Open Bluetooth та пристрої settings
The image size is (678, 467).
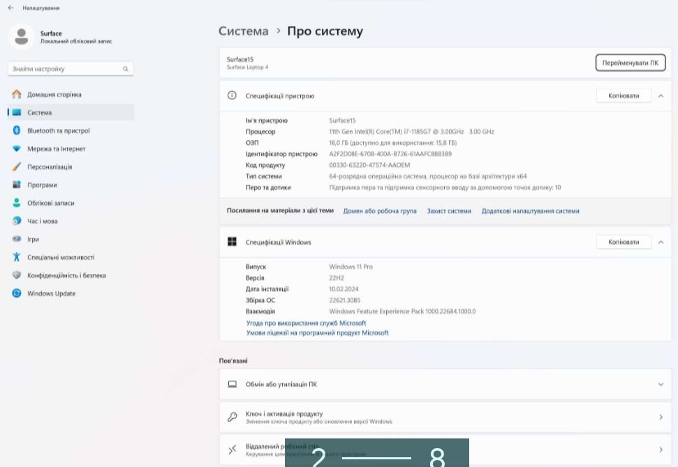(59, 130)
